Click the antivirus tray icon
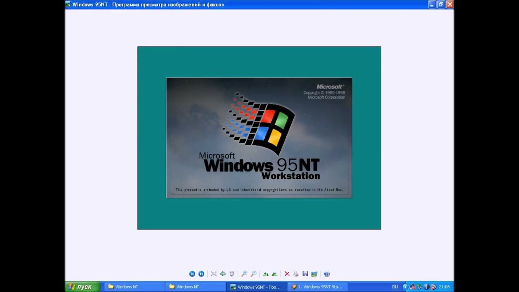The height and width of the screenshot is (292, 519). coord(433,287)
